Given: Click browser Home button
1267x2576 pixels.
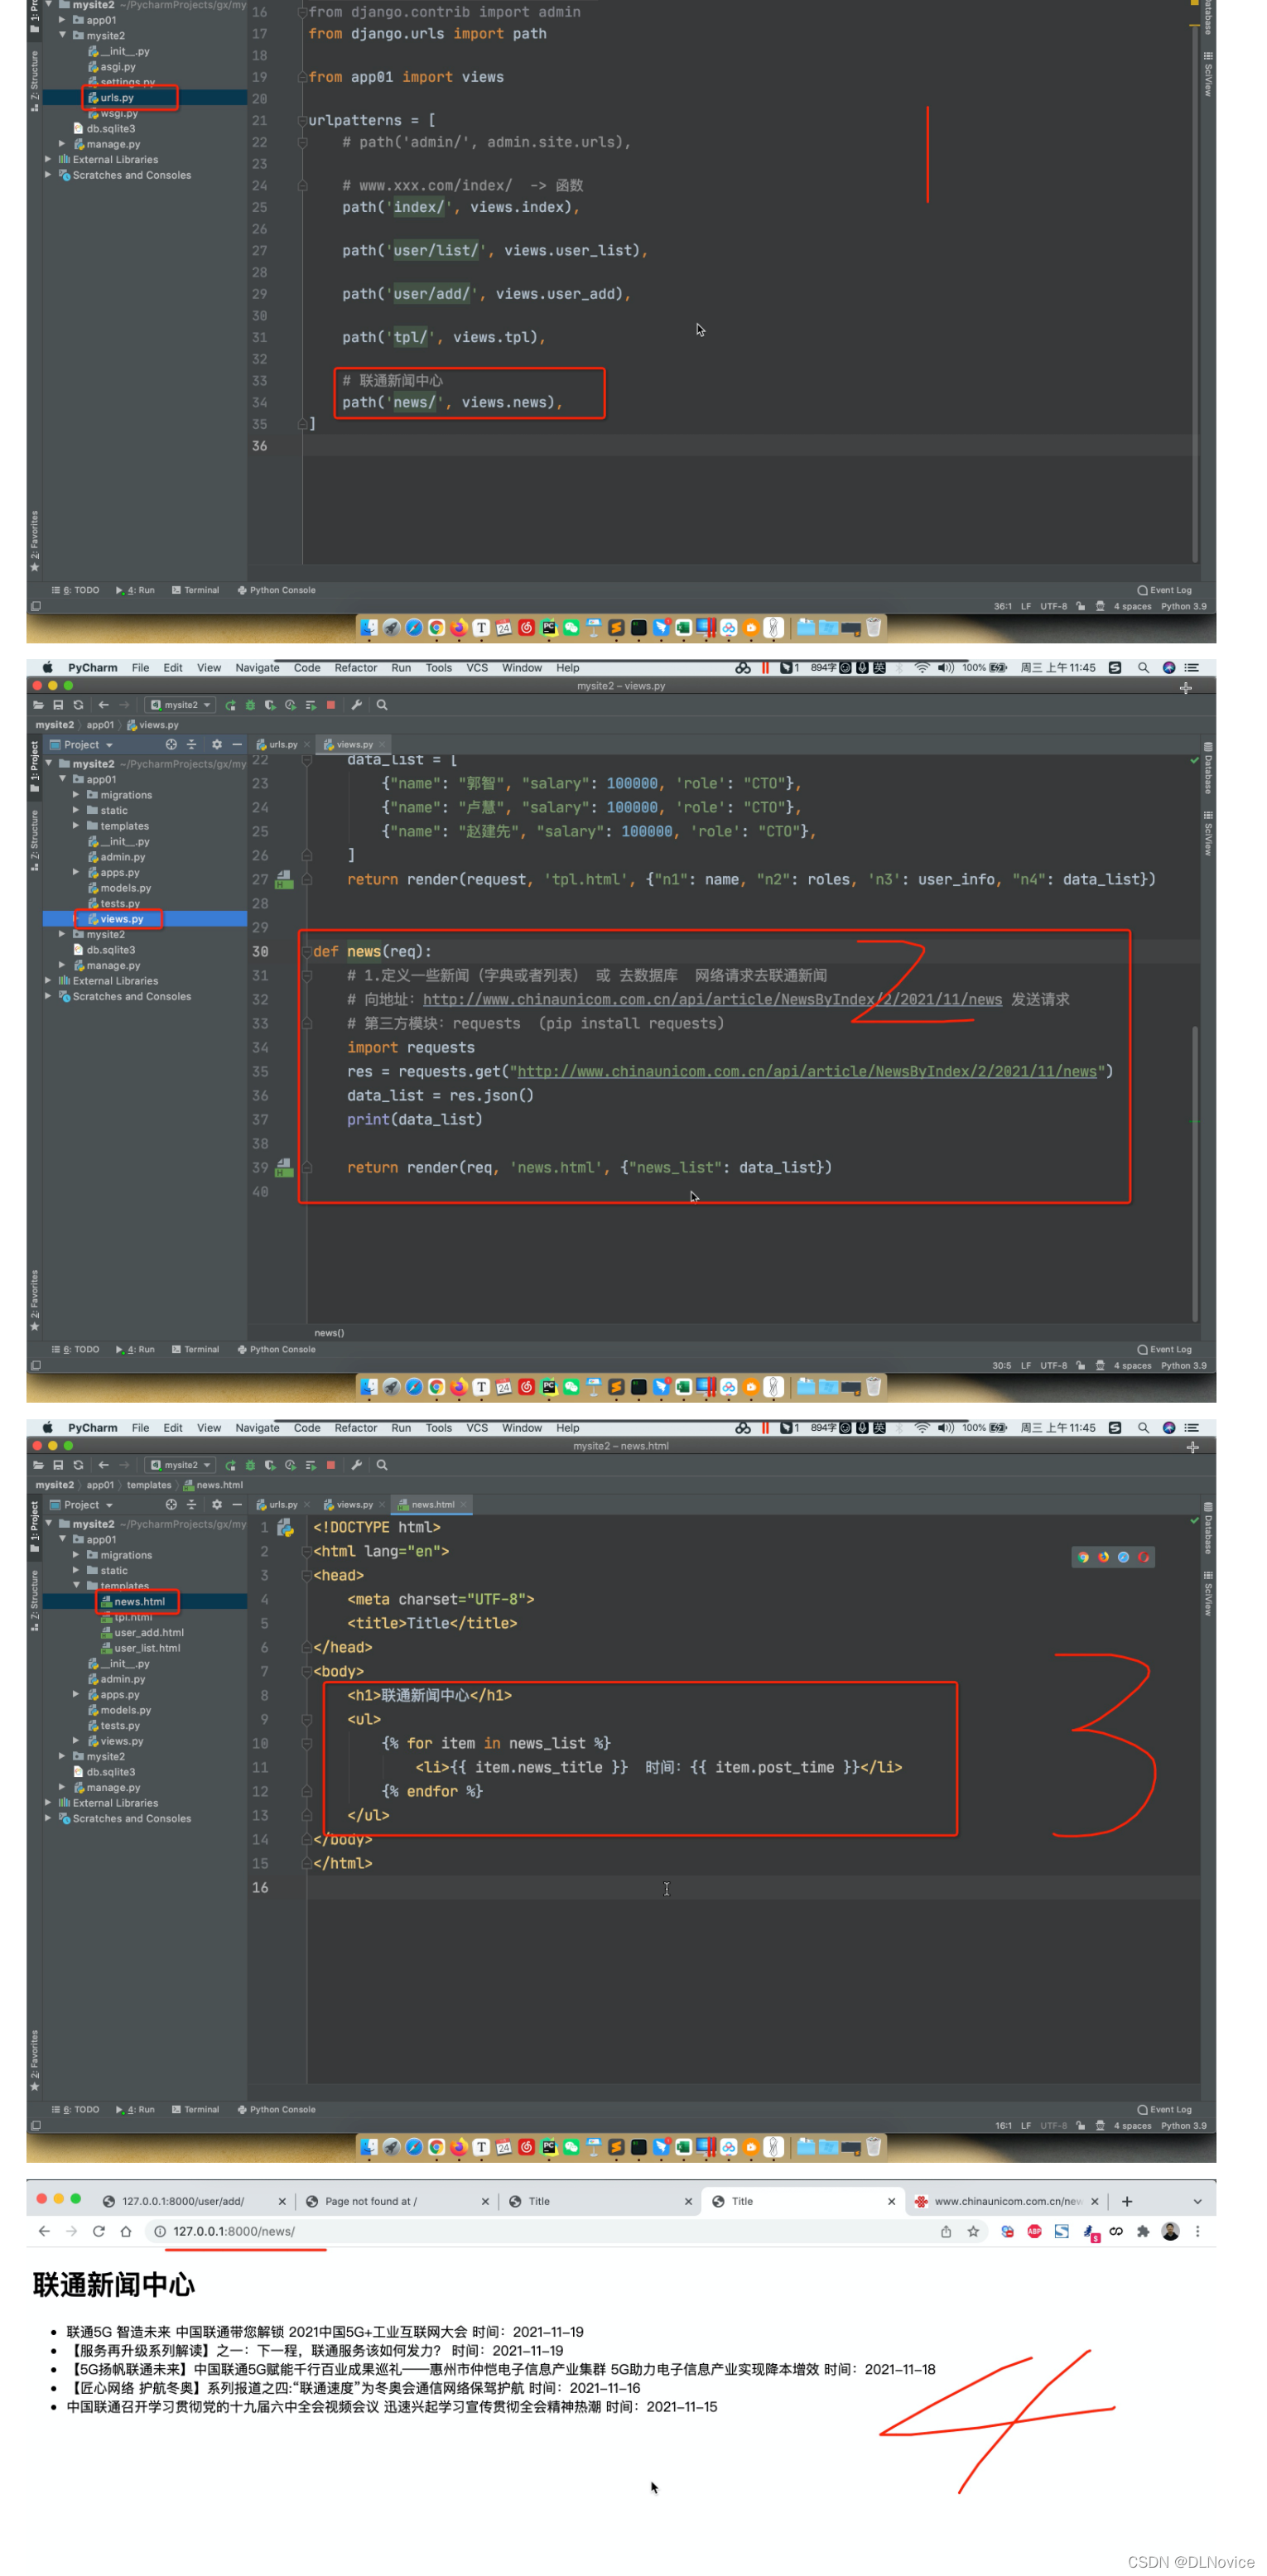Looking at the screenshot, I should (x=126, y=2231).
